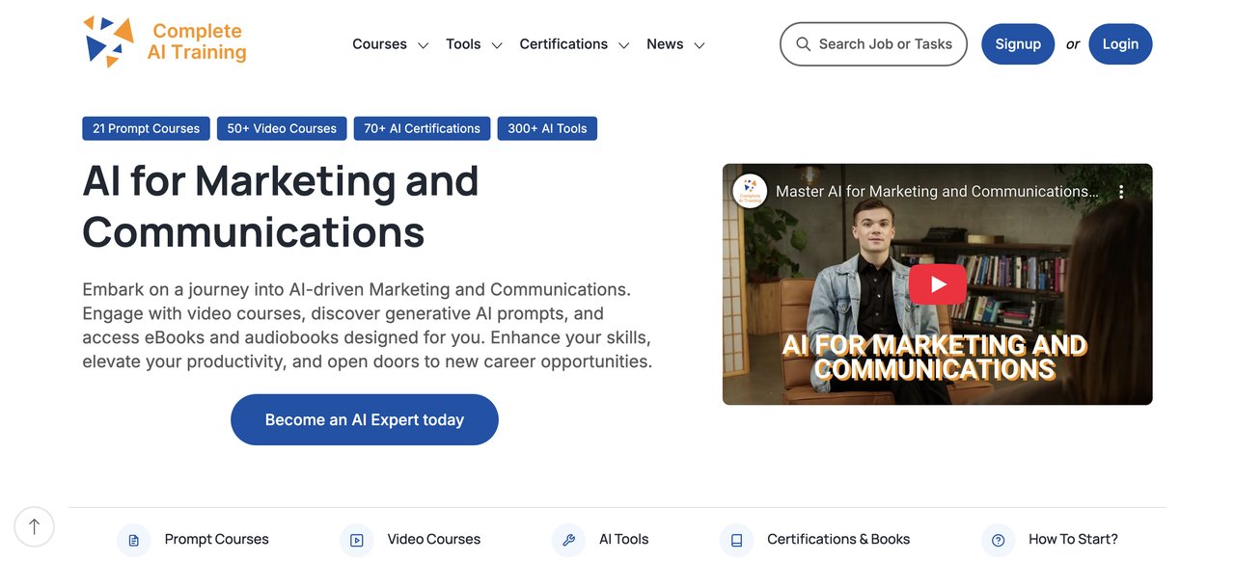Focus the Search Job or Tasks field
The height and width of the screenshot is (561, 1235).
pos(873,44)
